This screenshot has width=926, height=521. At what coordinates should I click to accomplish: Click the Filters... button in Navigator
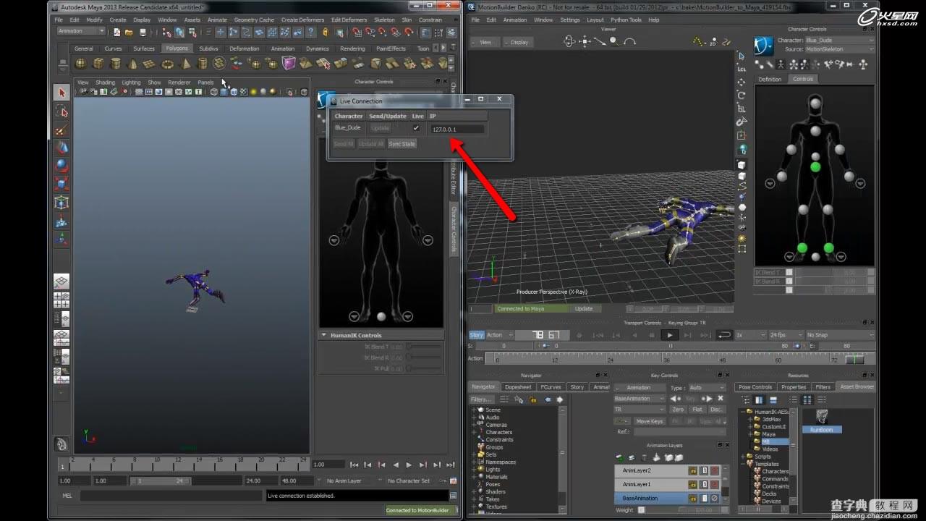tap(481, 399)
